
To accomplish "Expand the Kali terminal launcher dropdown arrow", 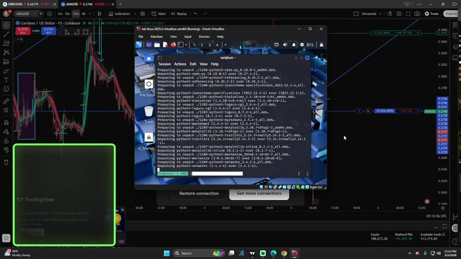I will [186, 45].
